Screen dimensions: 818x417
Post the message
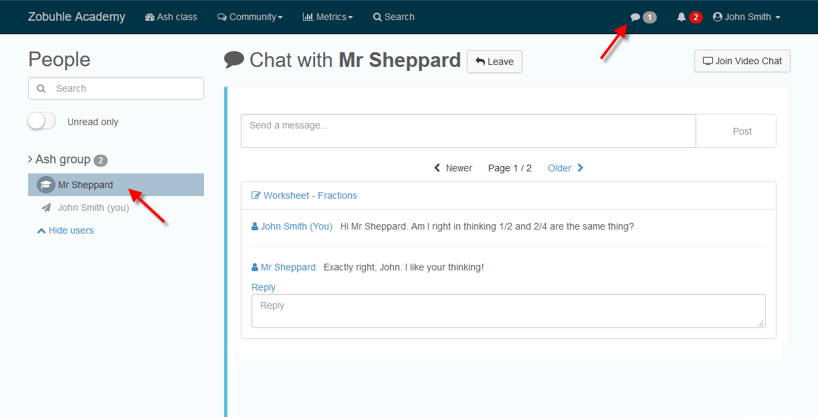(736, 131)
